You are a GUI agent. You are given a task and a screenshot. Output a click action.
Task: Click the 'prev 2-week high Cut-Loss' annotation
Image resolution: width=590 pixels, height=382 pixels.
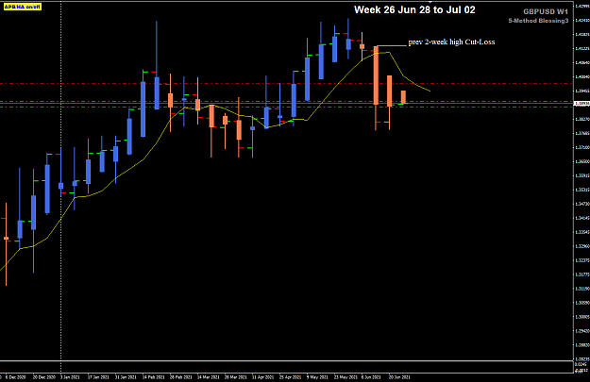point(451,42)
